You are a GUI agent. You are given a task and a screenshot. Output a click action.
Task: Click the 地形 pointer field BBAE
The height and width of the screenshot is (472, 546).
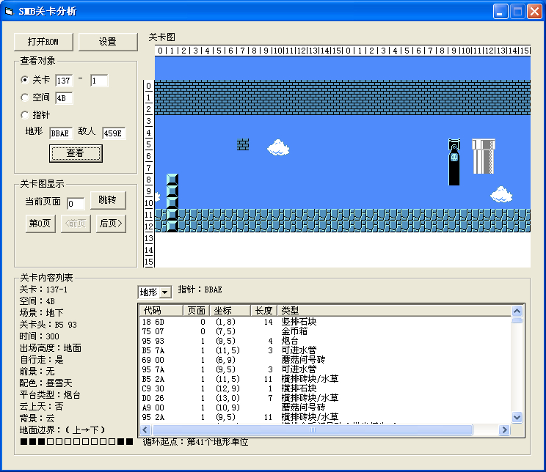coord(61,133)
